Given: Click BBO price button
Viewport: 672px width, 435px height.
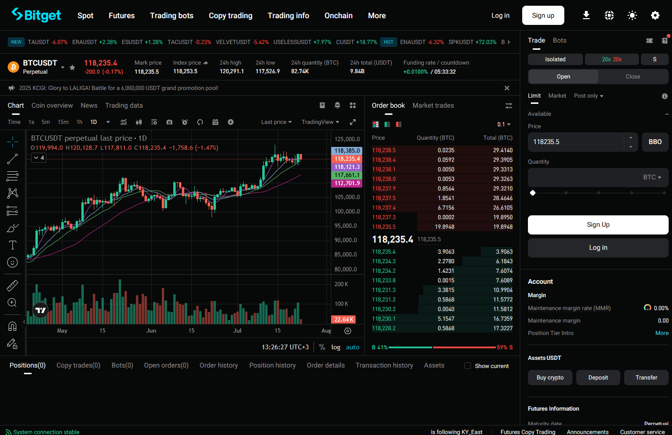Looking at the screenshot, I should (655, 142).
